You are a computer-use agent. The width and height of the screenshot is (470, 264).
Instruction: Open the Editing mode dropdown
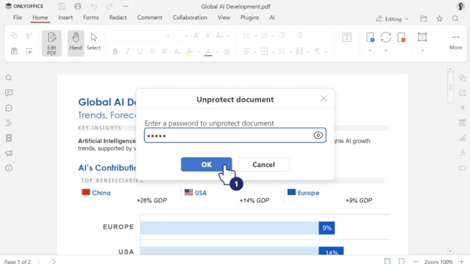pyautogui.click(x=392, y=19)
